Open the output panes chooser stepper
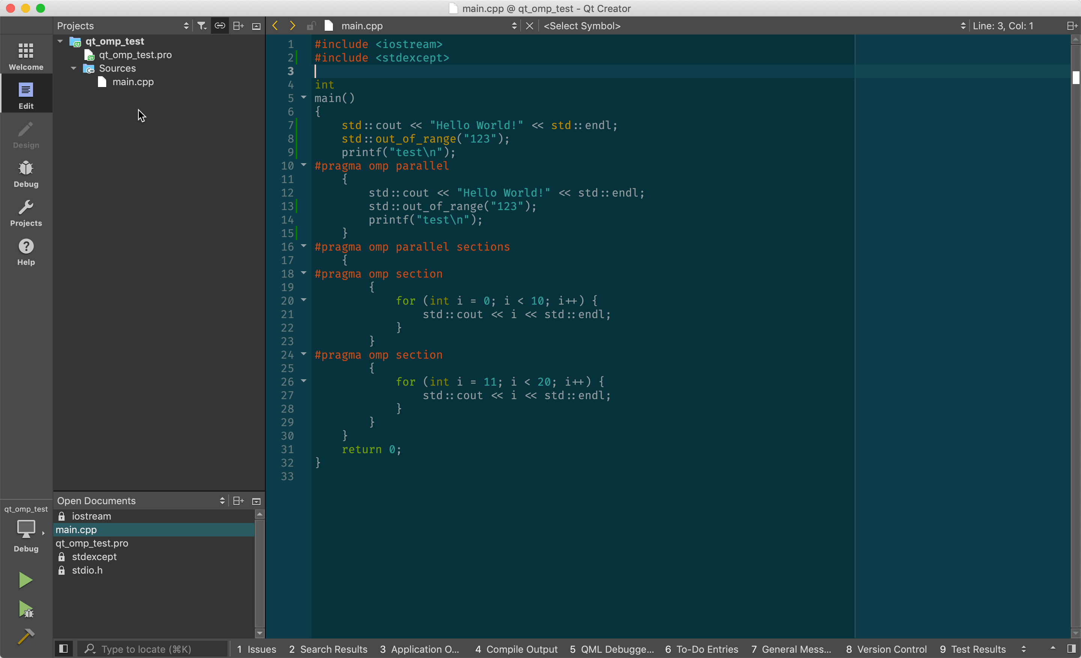 point(1024,649)
